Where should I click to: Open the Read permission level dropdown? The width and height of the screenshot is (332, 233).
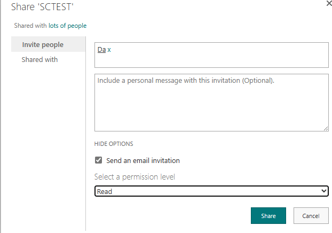click(x=211, y=191)
